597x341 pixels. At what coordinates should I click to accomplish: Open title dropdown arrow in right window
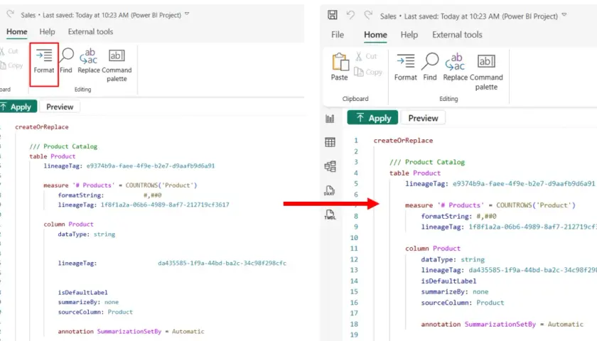pyautogui.click(x=564, y=15)
